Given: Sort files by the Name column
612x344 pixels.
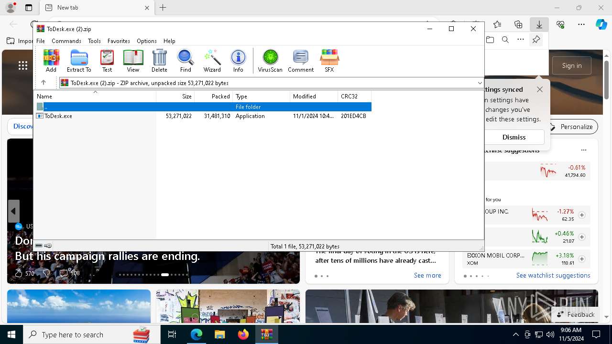Looking at the screenshot, I should click(x=95, y=97).
